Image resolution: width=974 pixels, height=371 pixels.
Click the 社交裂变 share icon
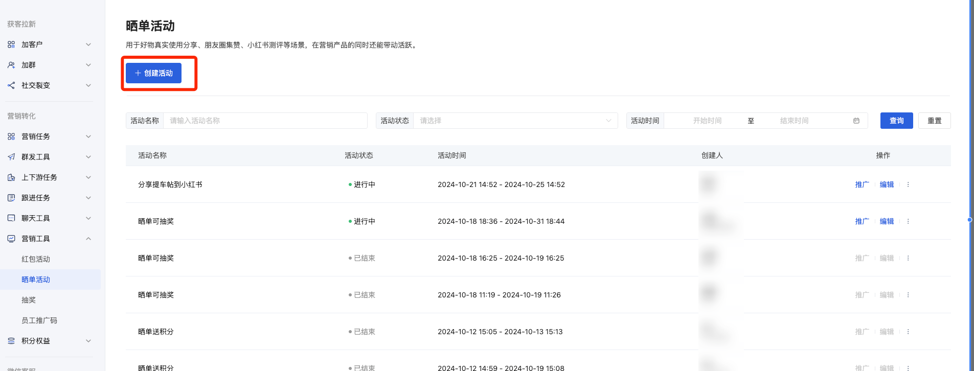[11, 85]
